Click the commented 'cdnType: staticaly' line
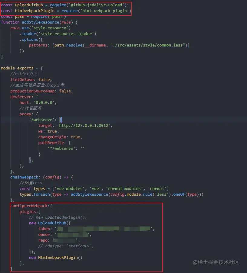Image resolution: width=247 pixels, height=273 pixels. click(66, 246)
